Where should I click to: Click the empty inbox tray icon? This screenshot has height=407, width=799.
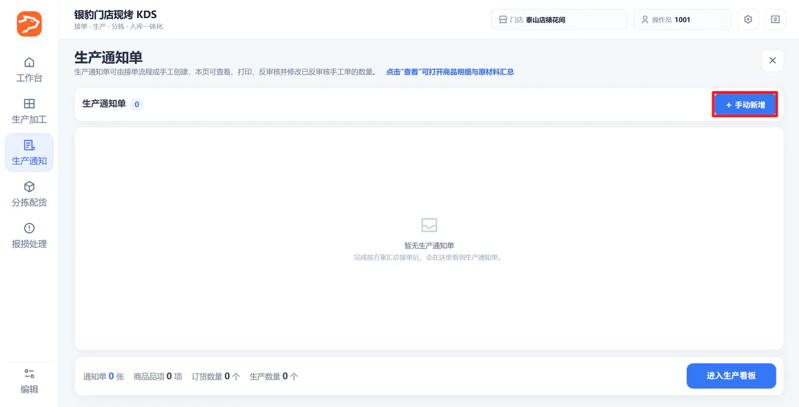pos(429,225)
